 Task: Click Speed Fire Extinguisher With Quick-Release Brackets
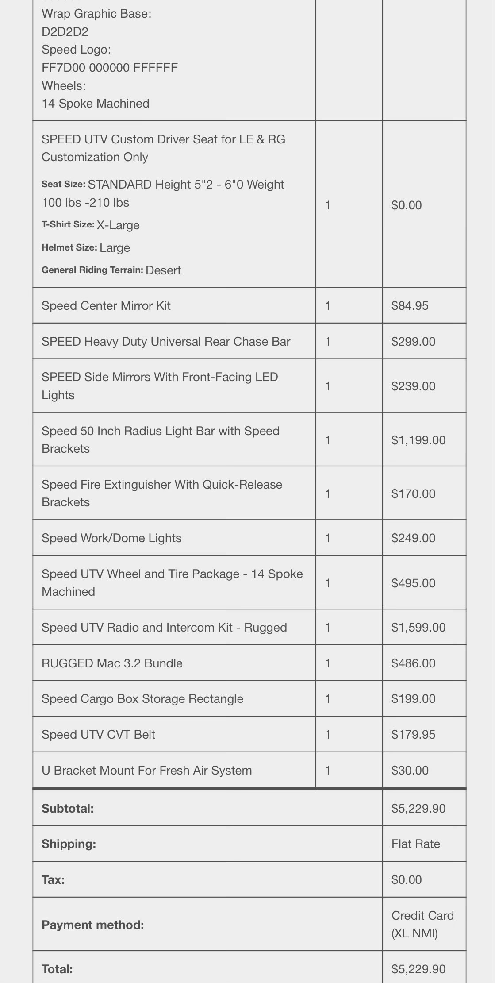162,493
